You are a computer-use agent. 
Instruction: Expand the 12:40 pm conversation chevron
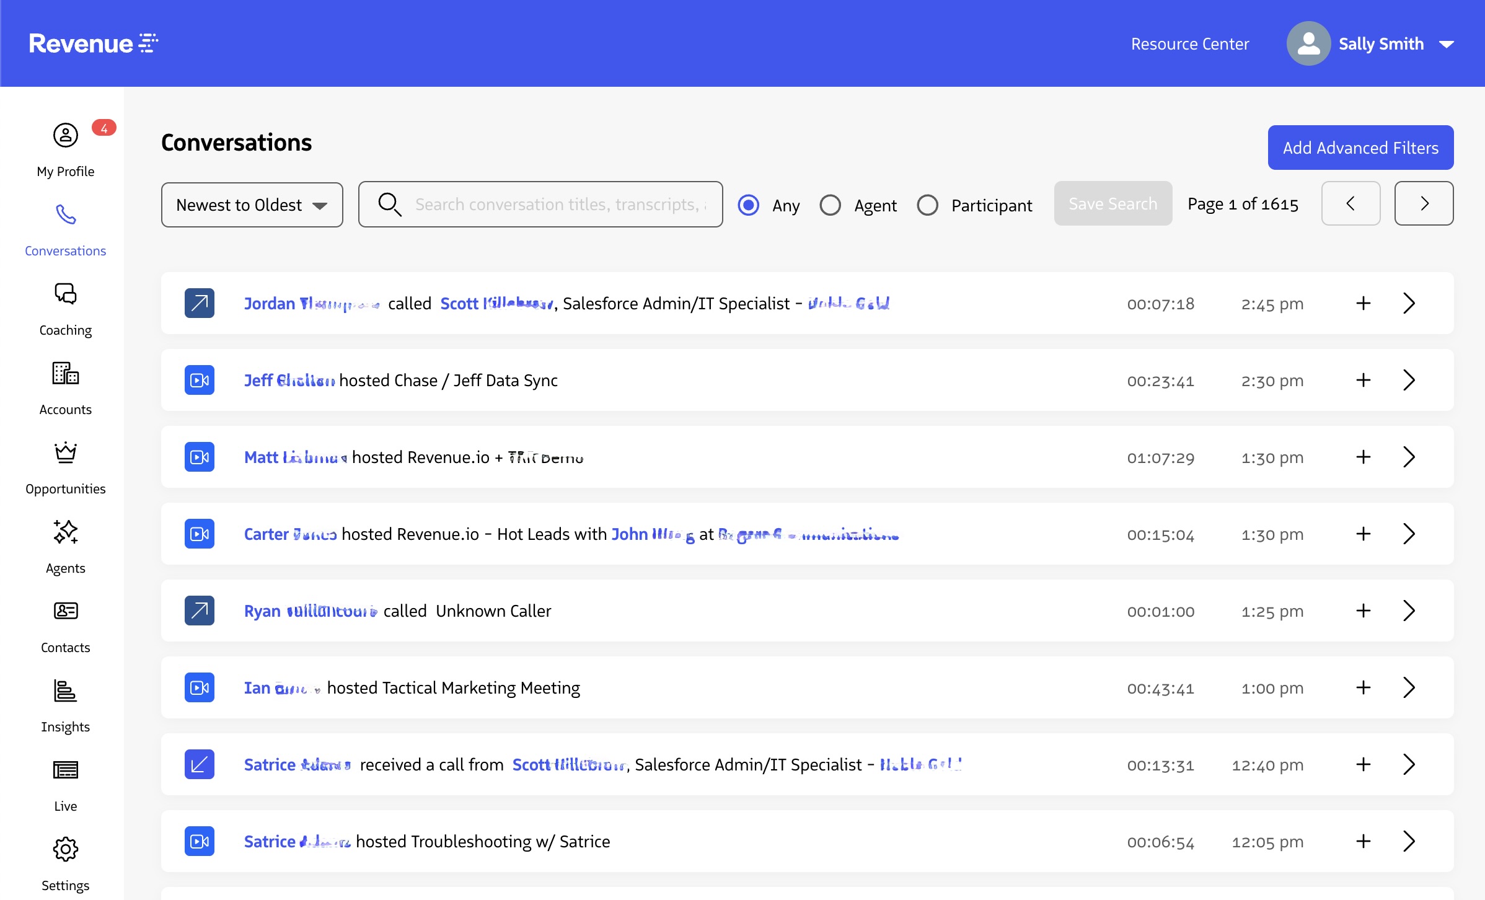[x=1409, y=764]
